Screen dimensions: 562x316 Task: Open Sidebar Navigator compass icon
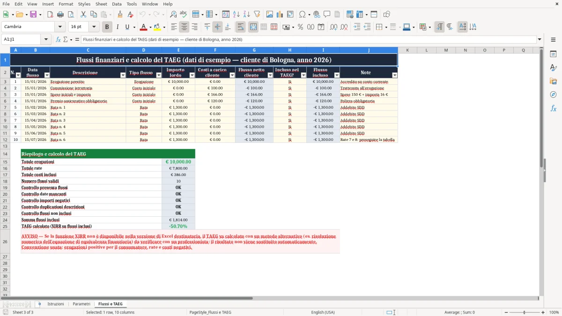coord(553,95)
